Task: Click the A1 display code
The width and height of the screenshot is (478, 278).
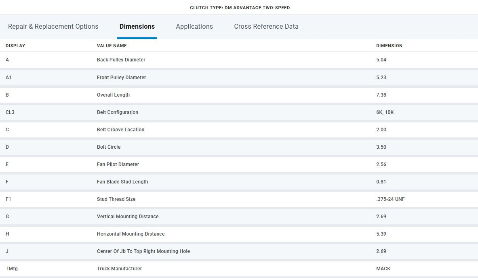Action: [x=8, y=78]
